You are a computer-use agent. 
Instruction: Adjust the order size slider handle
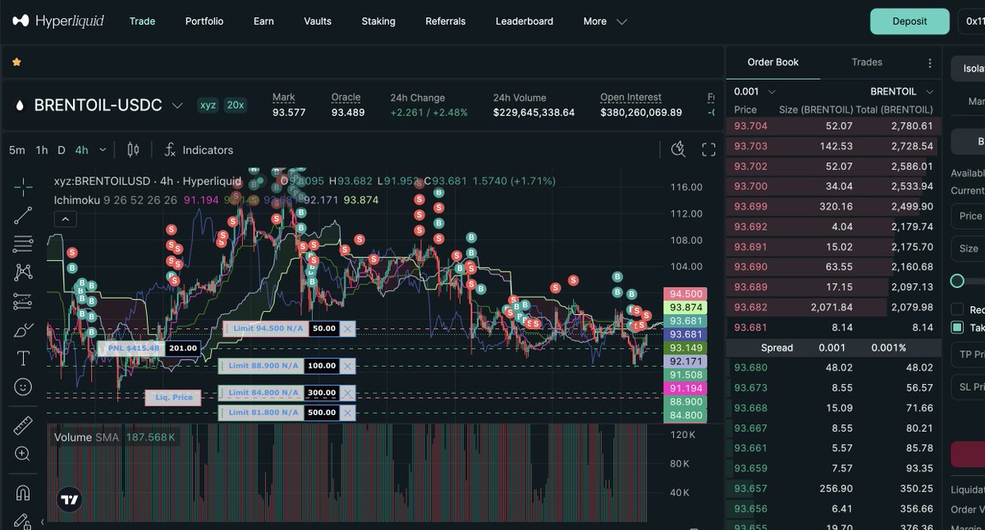[x=957, y=281]
